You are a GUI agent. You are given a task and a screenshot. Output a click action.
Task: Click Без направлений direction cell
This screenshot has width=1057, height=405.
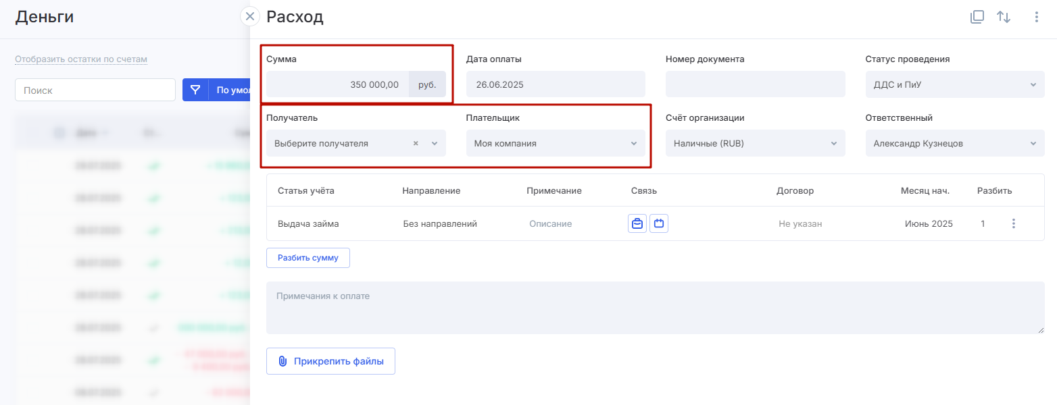(x=440, y=223)
